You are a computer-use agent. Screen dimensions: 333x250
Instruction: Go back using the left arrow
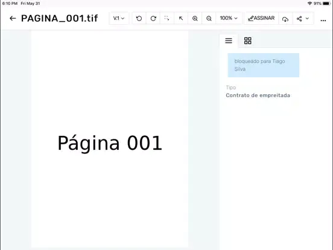(13, 19)
